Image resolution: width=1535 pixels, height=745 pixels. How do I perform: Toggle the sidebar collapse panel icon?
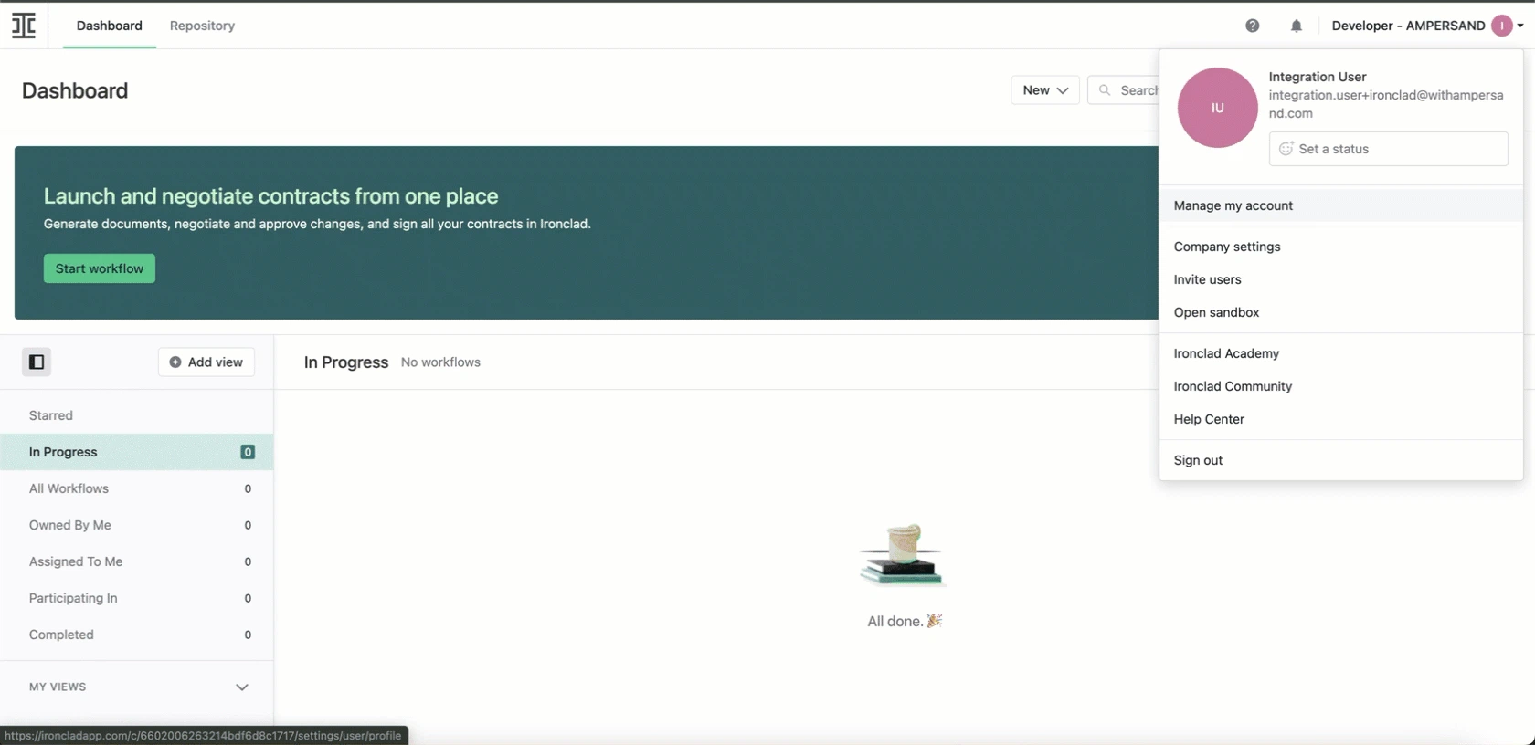click(37, 362)
